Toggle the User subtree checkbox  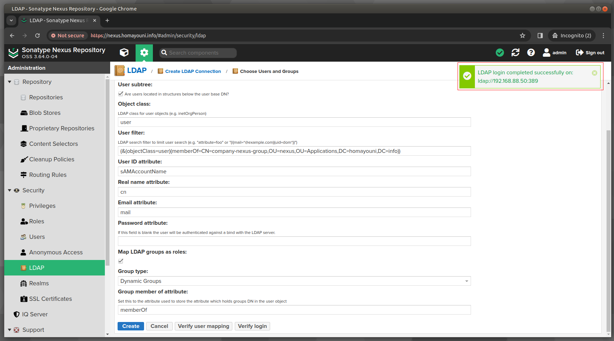(x=121, y=94)
